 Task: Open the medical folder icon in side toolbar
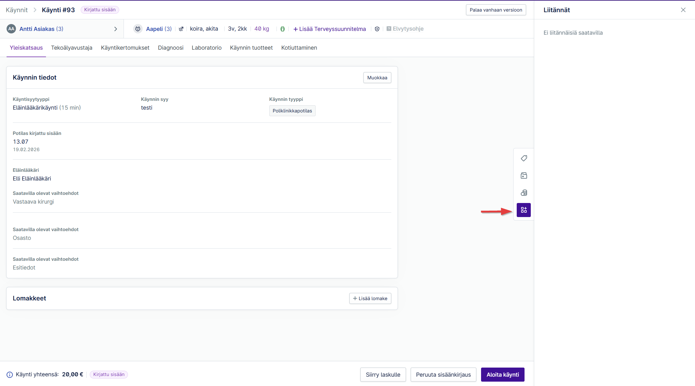click(x=524, y=176)
